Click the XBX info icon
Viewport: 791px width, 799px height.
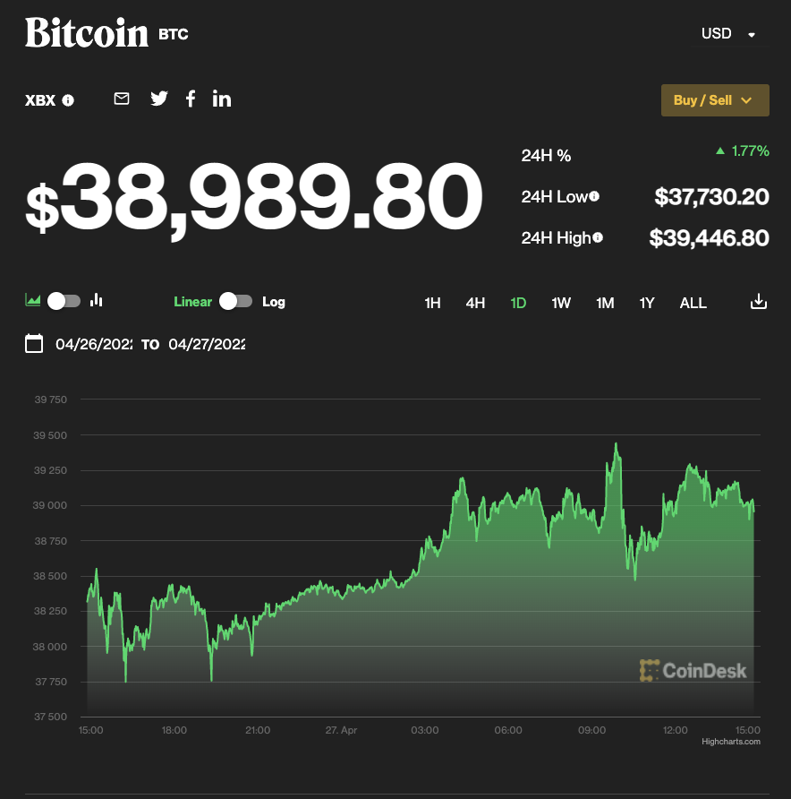[x=69, y=100]
